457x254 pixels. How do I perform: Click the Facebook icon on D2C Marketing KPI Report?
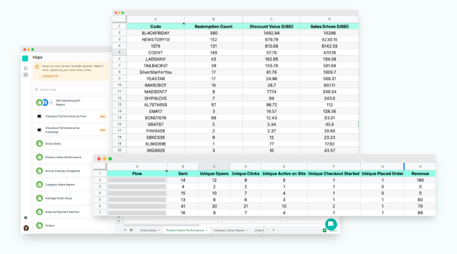pyautogui.click(x=45, y=102)
